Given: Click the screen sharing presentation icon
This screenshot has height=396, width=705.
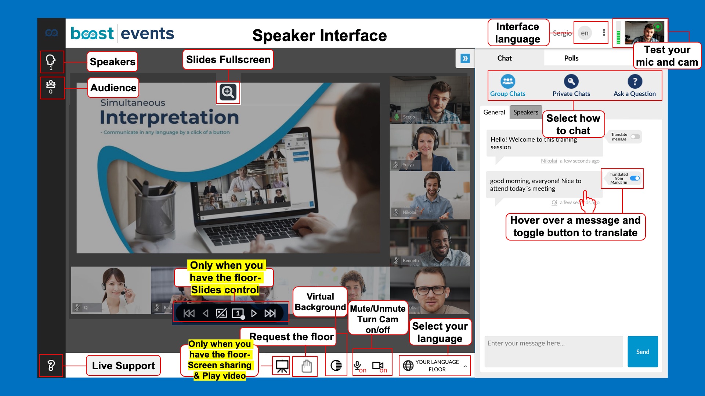Looking at the screenshot, I should (282, 366).
